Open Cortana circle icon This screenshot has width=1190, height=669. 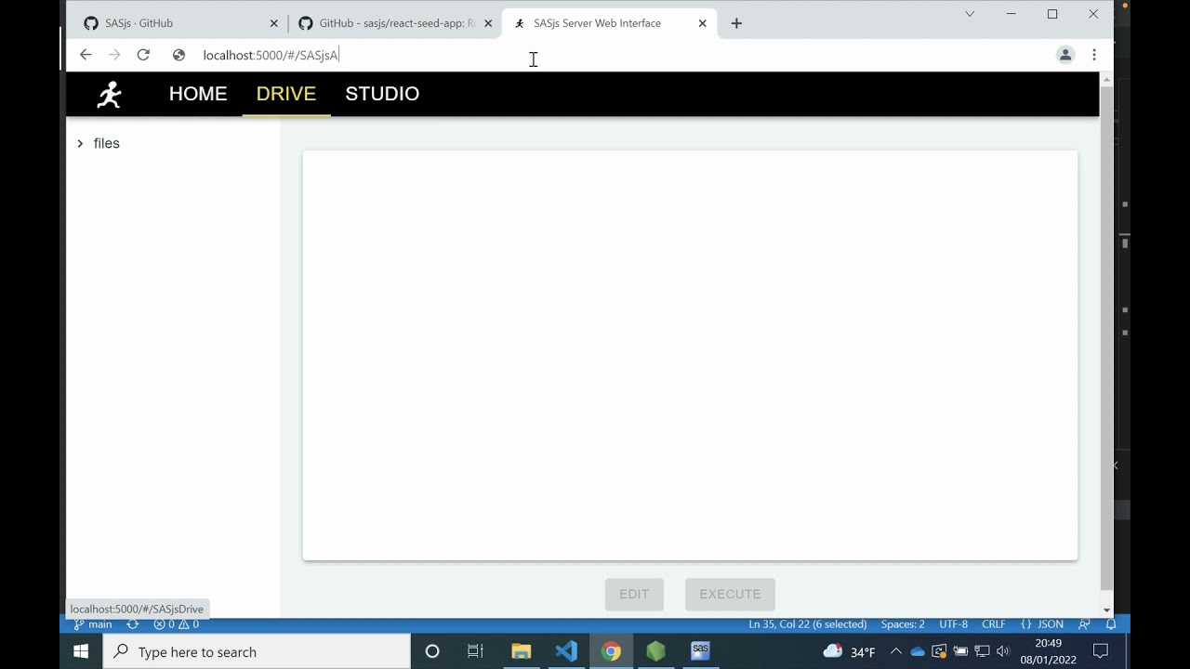pyautogui.click(x=432, y=651)
